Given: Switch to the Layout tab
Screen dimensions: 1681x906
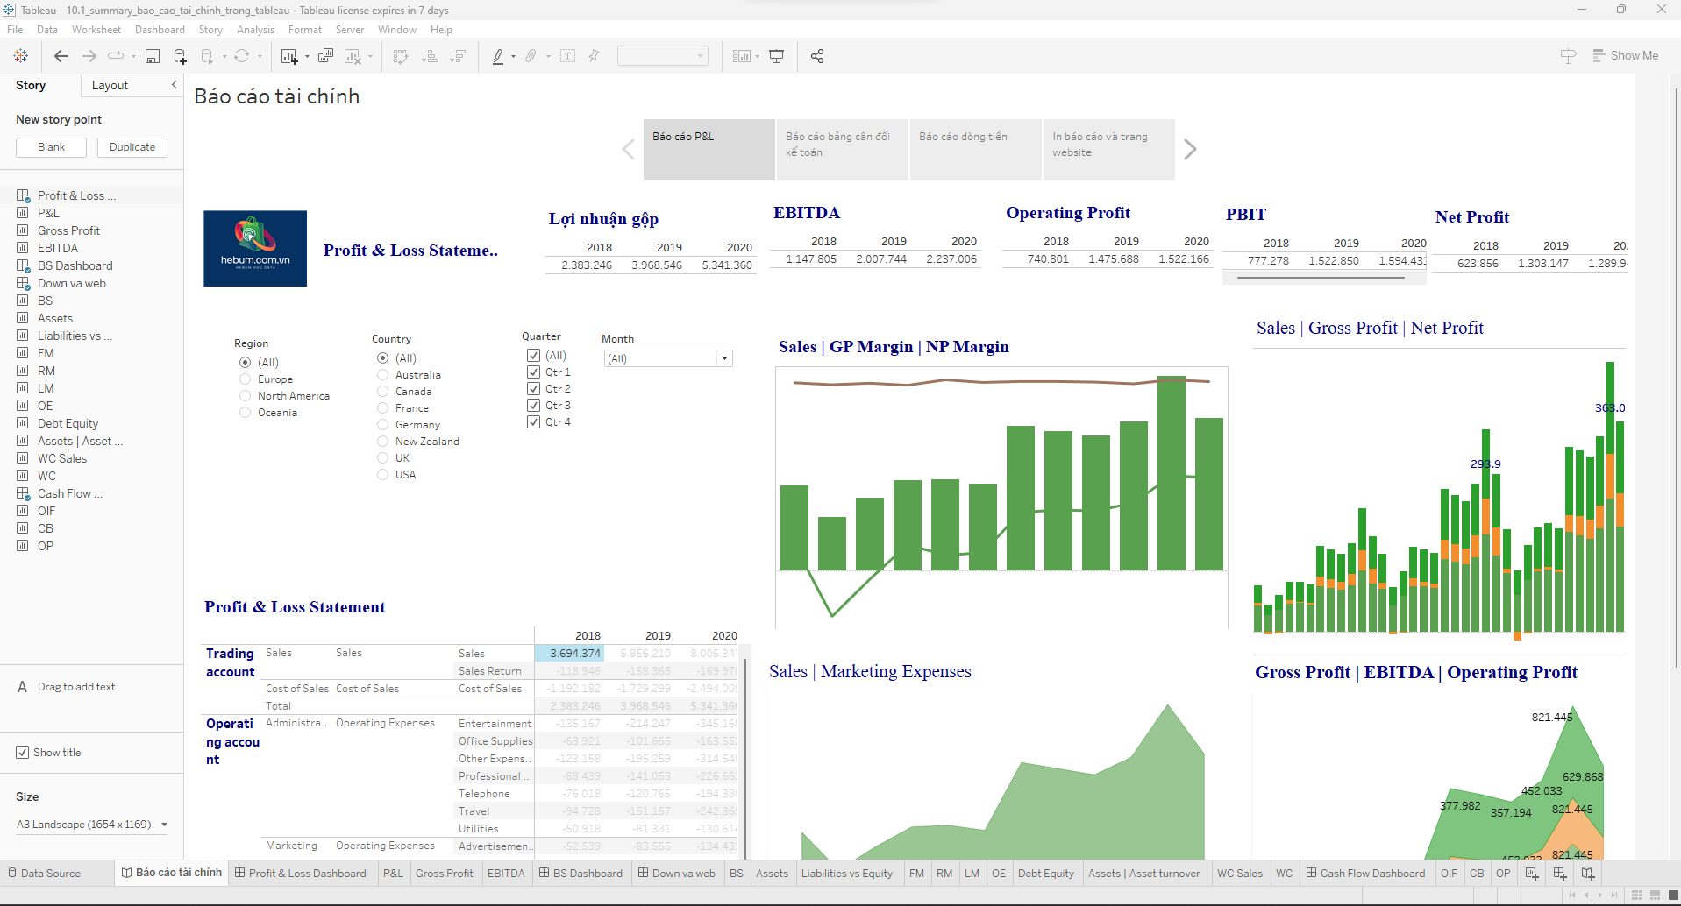Looking at the screenshot, I should [110, 85].
